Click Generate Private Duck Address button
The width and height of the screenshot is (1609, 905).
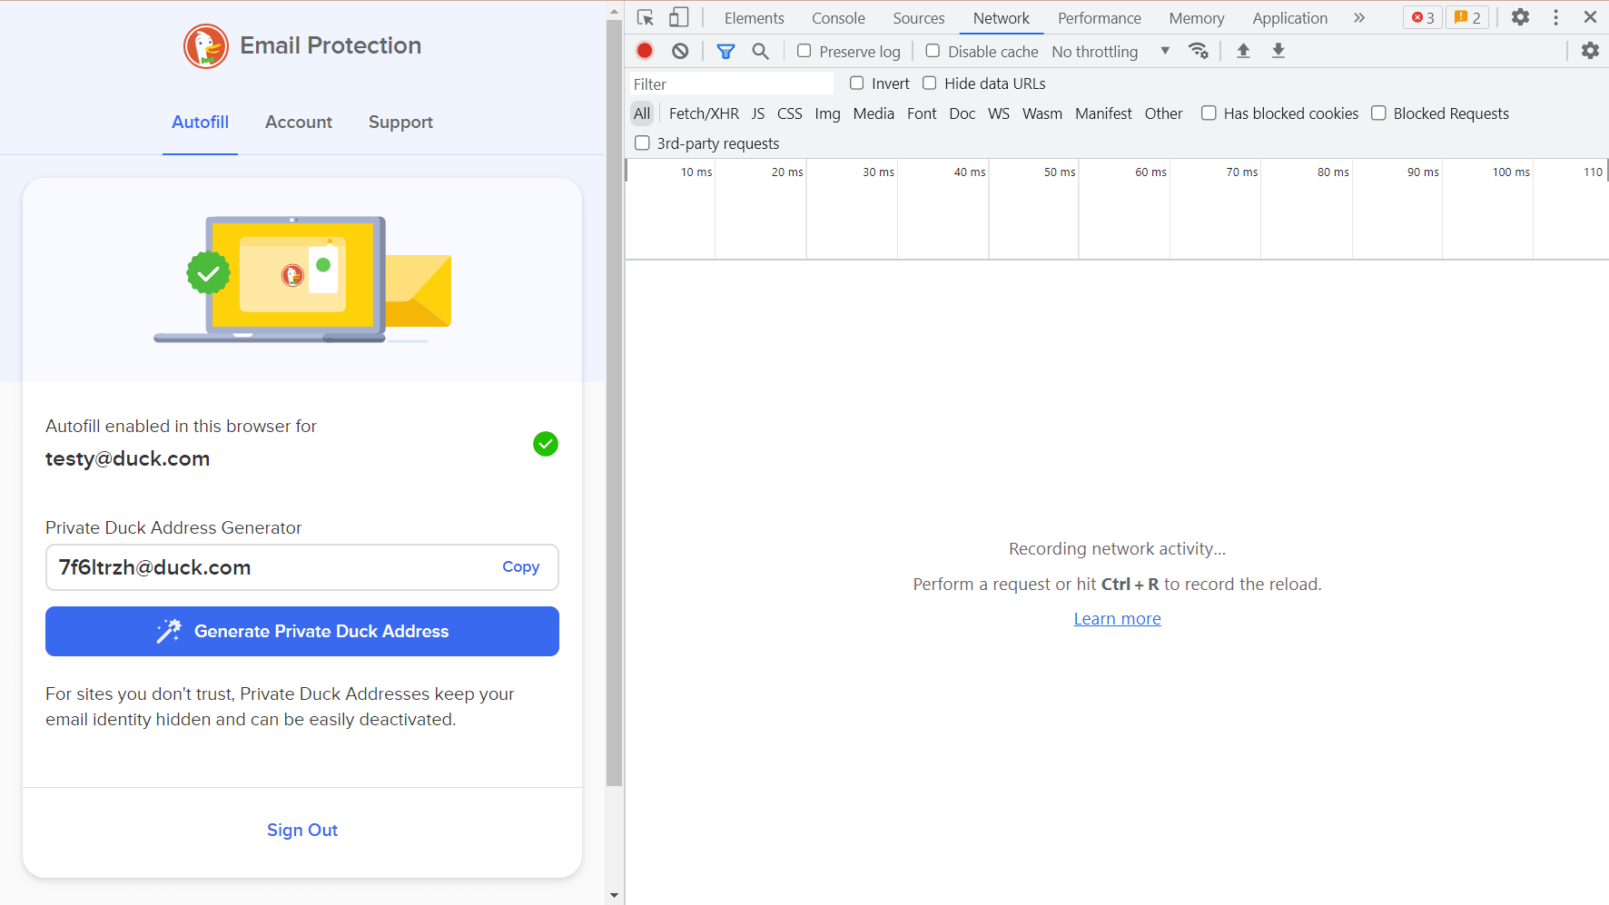click(302, 631)
